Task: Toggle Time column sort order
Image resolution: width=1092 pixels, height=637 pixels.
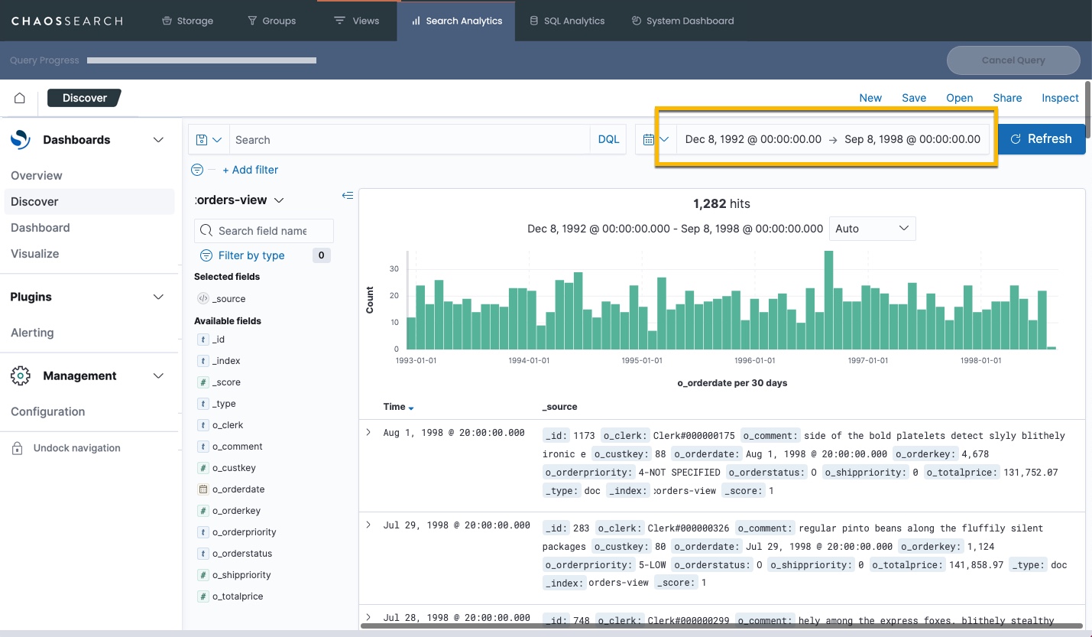Action: pos(411,408)
